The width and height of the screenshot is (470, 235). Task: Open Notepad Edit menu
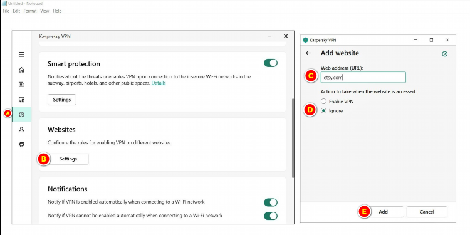[16, 11]
